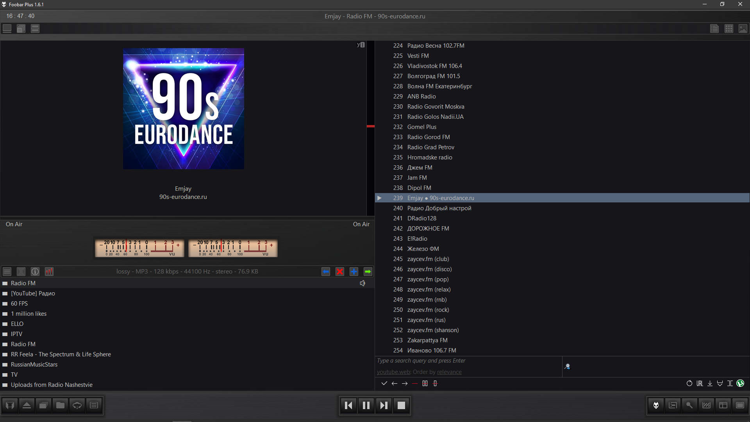This screenshot has width=750, height=422.
Task: Open the relevance order dropdown link
Action: pyautogui.click(x=449, y=372)
